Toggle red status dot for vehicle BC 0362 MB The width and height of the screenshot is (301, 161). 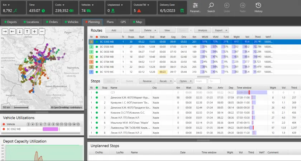[x=4, y=129]
